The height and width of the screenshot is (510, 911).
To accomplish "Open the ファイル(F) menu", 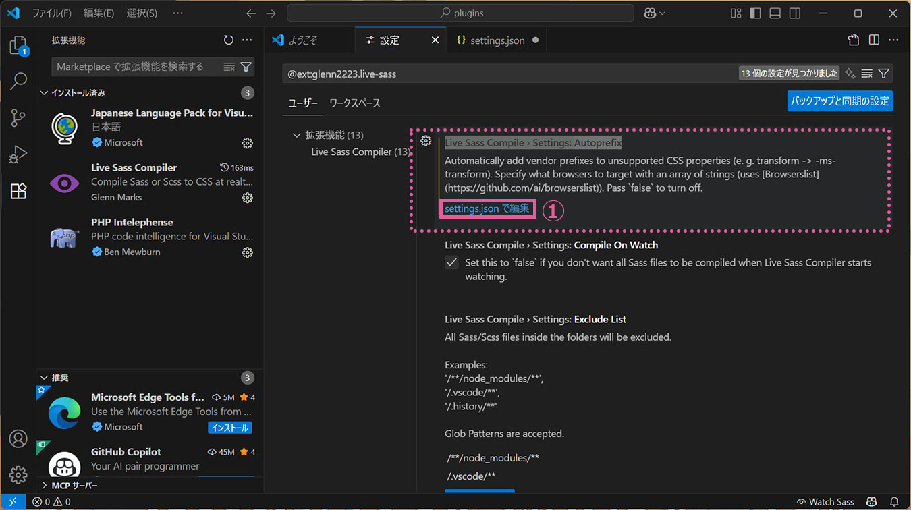I will pos(52,13).
